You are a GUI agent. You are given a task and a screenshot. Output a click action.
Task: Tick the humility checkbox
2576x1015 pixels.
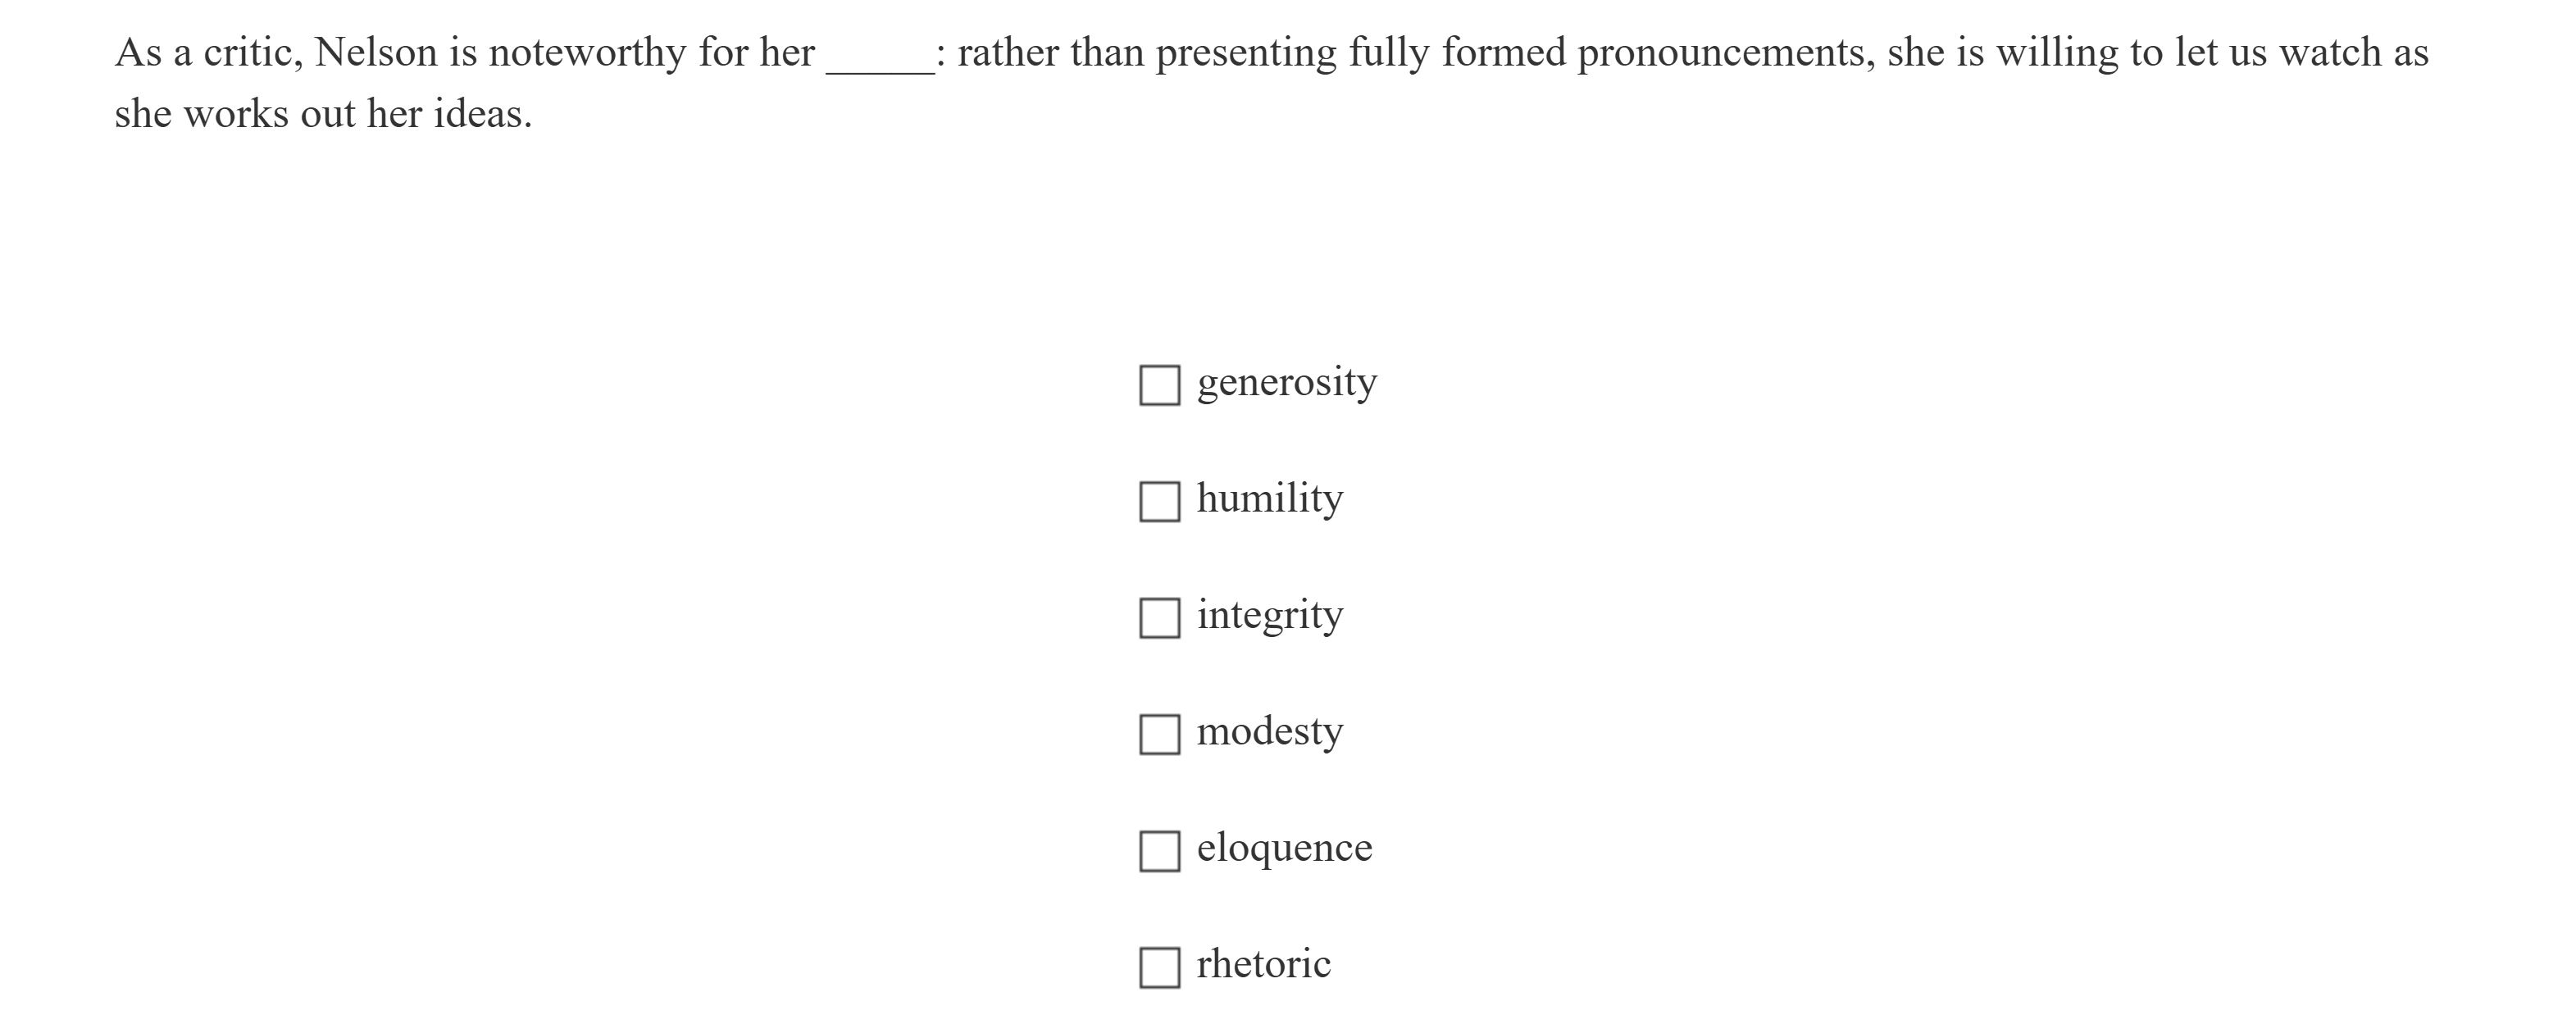1159,501
